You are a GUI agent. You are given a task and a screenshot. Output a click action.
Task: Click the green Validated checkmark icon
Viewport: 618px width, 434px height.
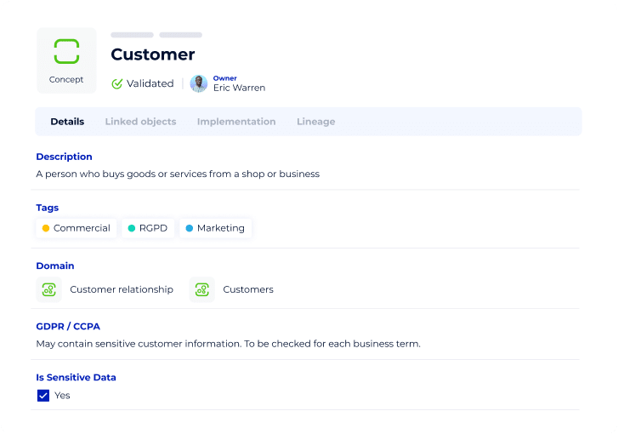[117, 83]
